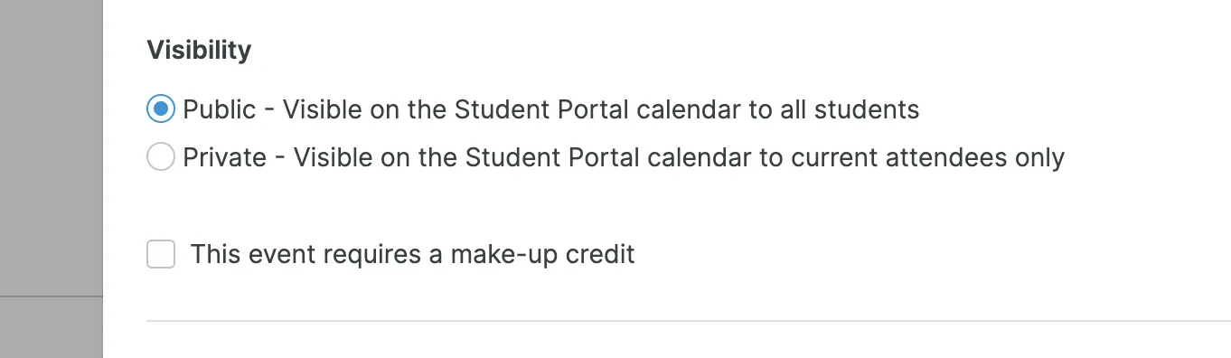Select the Public visibility radio button

point(160,109)
